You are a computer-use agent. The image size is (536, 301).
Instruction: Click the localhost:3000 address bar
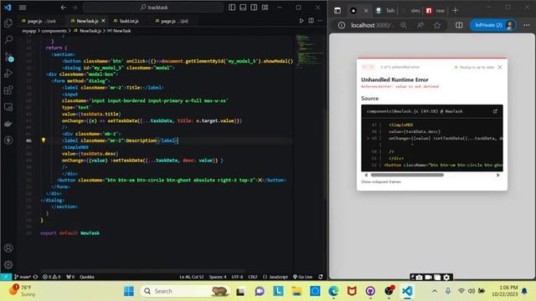[373, 25]
